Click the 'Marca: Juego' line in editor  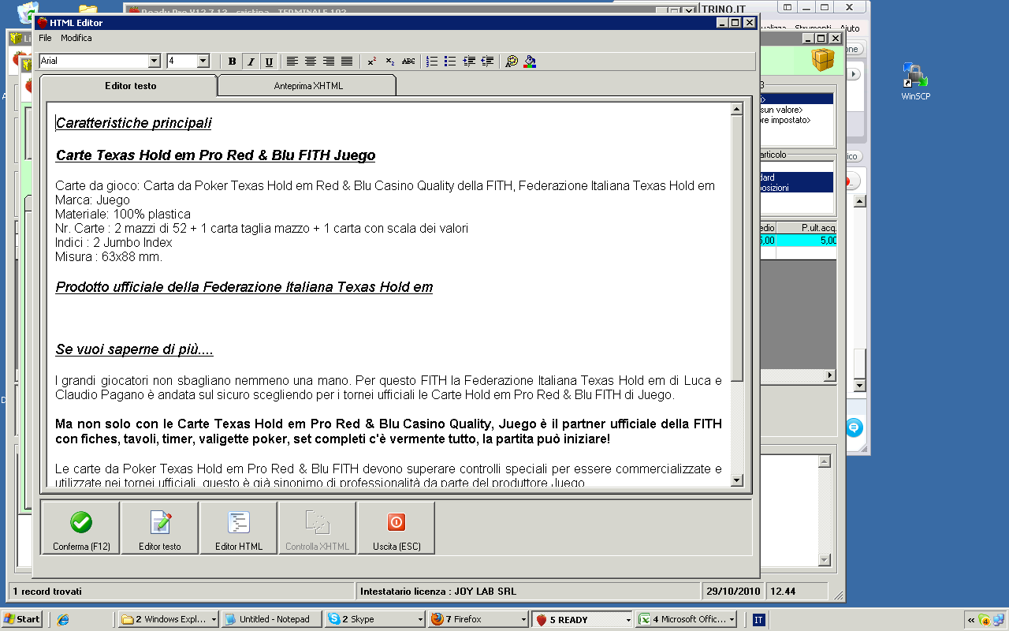[92, 200]
